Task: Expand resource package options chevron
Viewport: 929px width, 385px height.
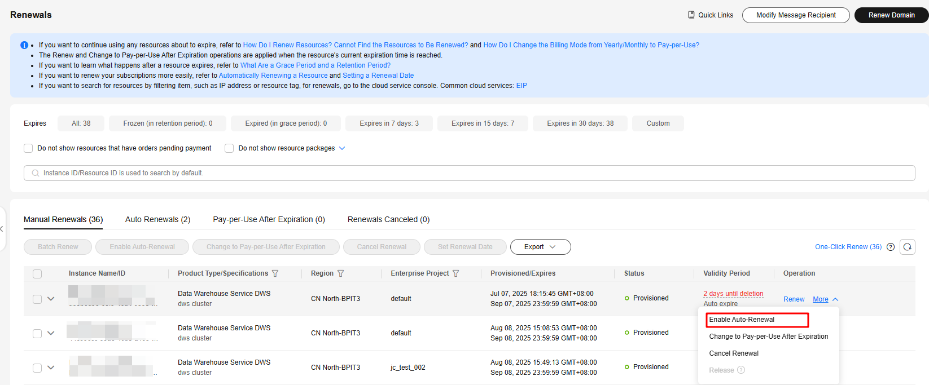Action: [x=342, y=148]
